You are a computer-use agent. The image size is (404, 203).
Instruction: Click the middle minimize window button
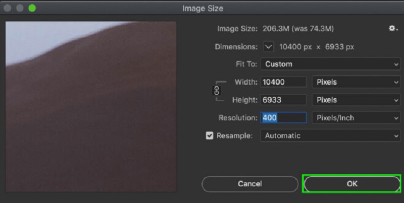click(x=21, y=9)
